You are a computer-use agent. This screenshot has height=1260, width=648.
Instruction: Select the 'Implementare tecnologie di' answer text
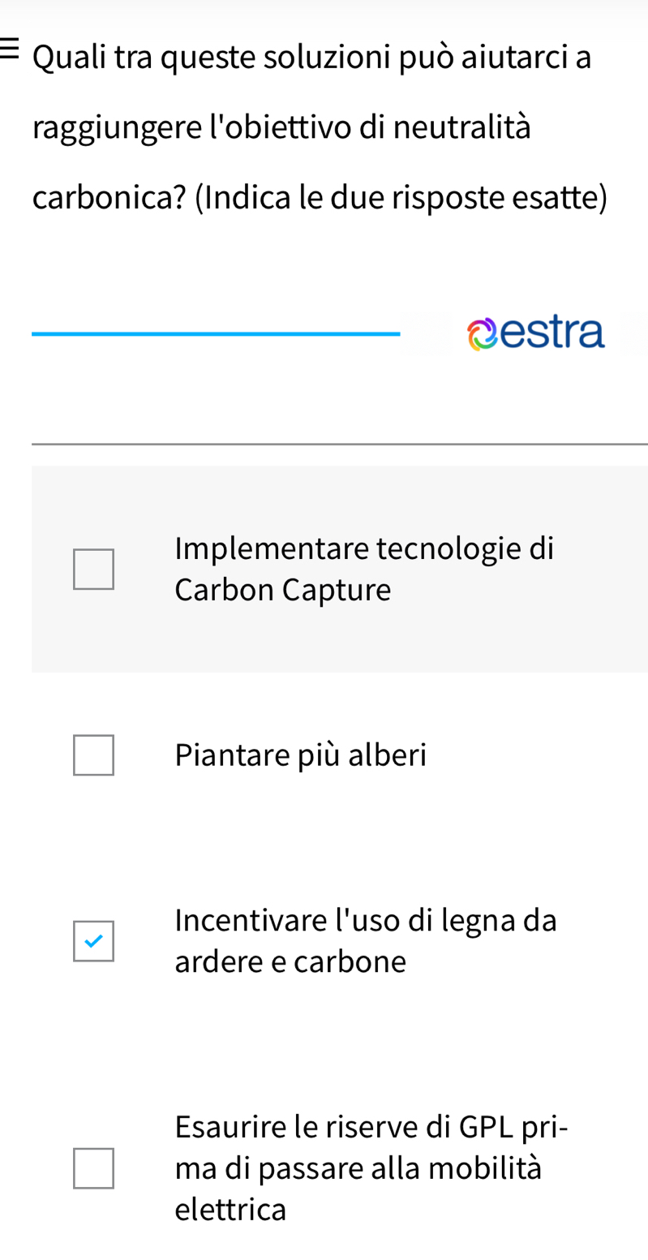click(x=364, y=548)
